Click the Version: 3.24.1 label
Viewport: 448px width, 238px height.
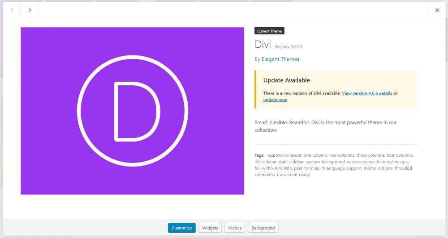[x=288, y=46]
